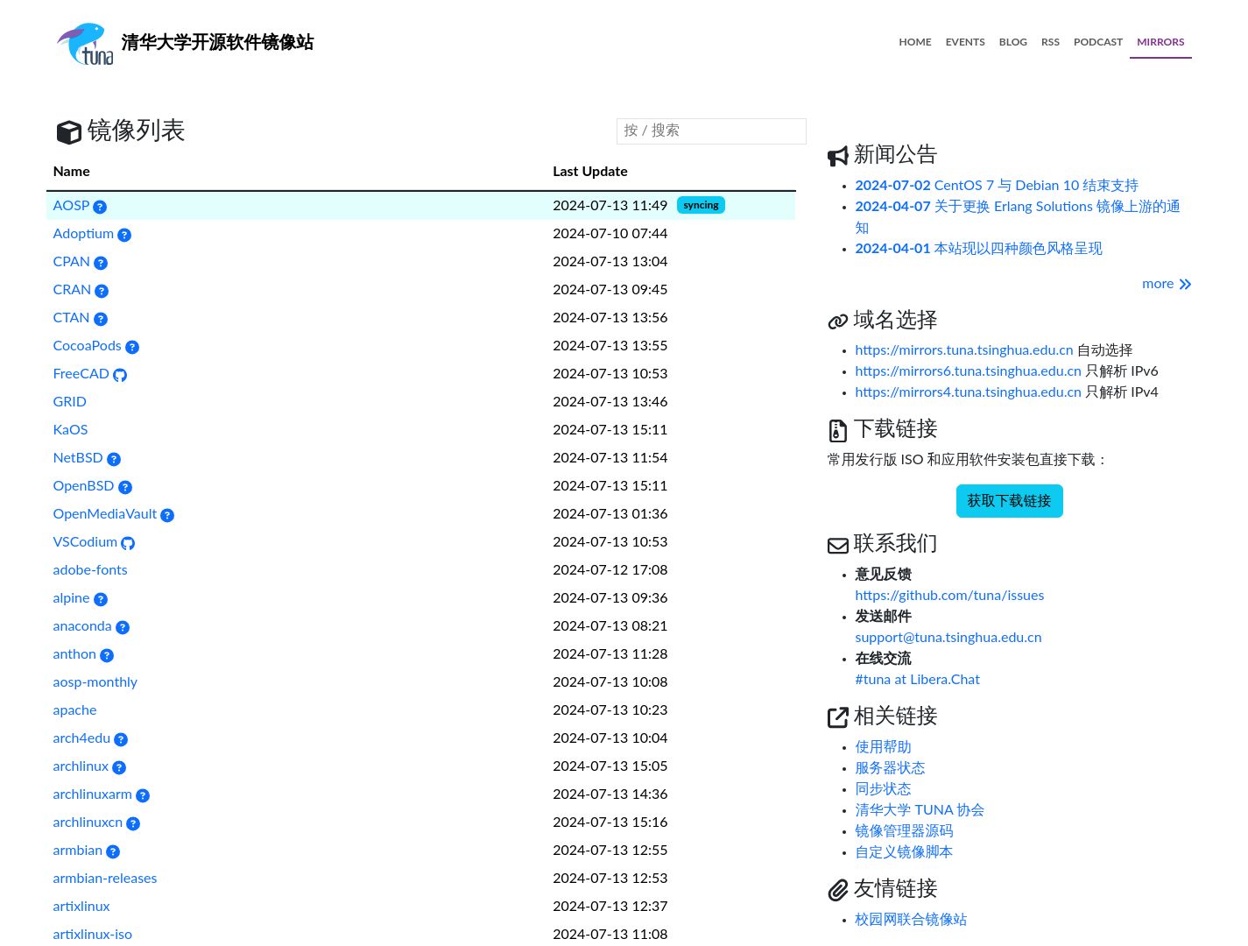Open help icon next to NetBSD
The height and width of the screenshot is (946, 1248).
(114, 459)
